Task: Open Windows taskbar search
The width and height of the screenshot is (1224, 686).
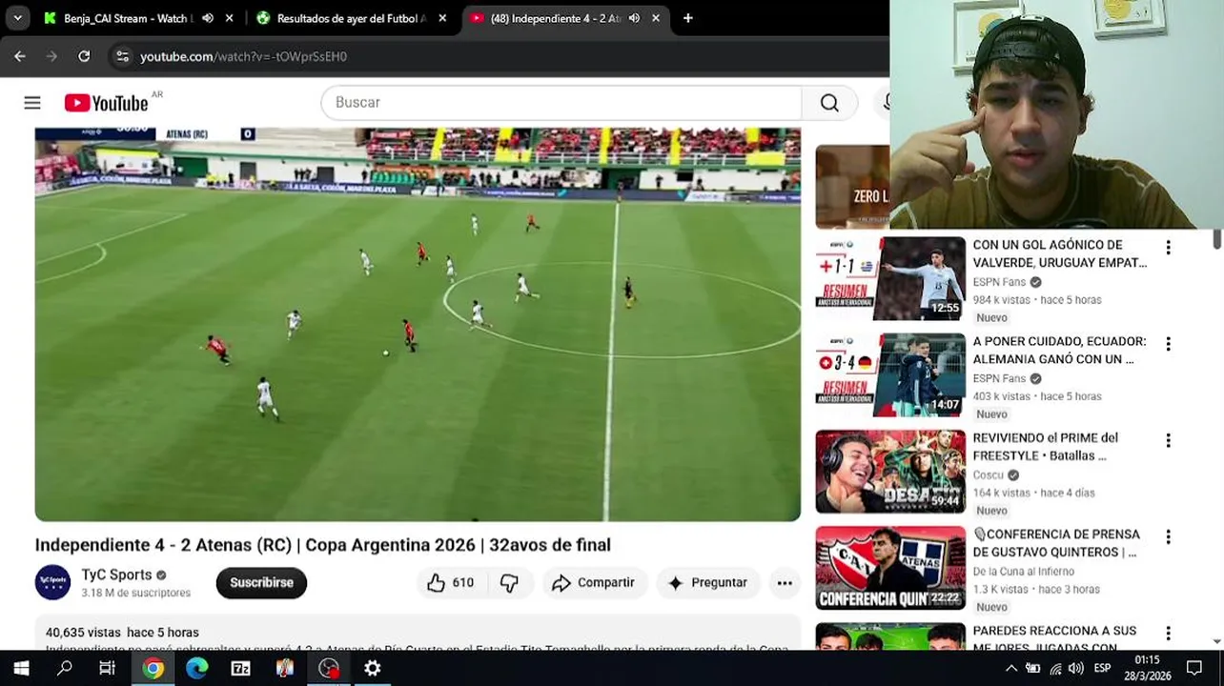Action: point(64,668)
